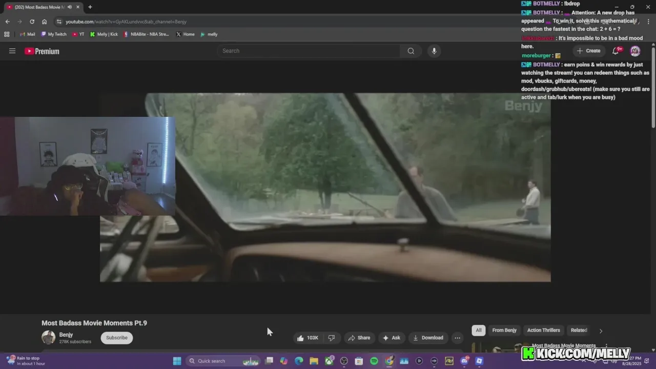This screenshot has height=369, width=656.
Task: Open NBABite bookmark
Action: coord(146,34)
